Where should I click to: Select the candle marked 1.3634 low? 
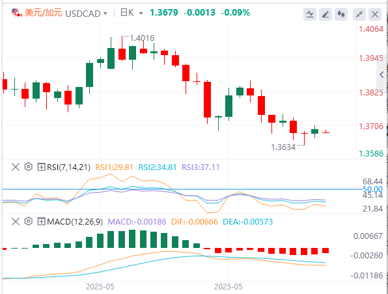coord(304,139)
